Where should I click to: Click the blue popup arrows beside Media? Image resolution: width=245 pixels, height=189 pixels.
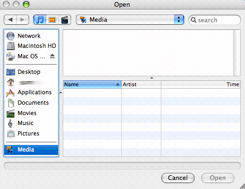click(x=179, y=20)
